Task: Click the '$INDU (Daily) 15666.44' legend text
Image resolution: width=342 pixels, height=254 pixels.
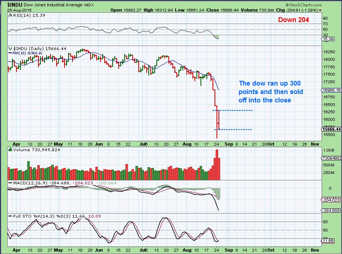Action: point(40,48)
